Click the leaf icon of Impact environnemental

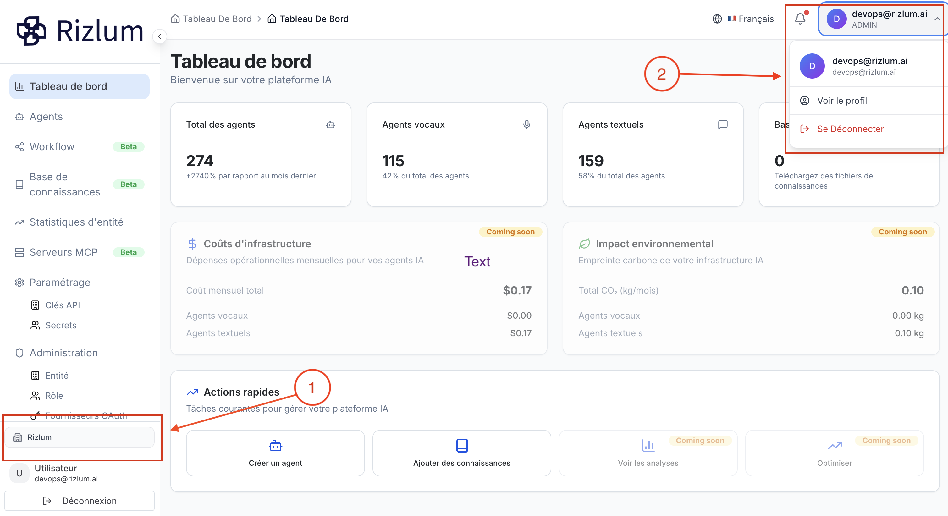tap(584, 244)
